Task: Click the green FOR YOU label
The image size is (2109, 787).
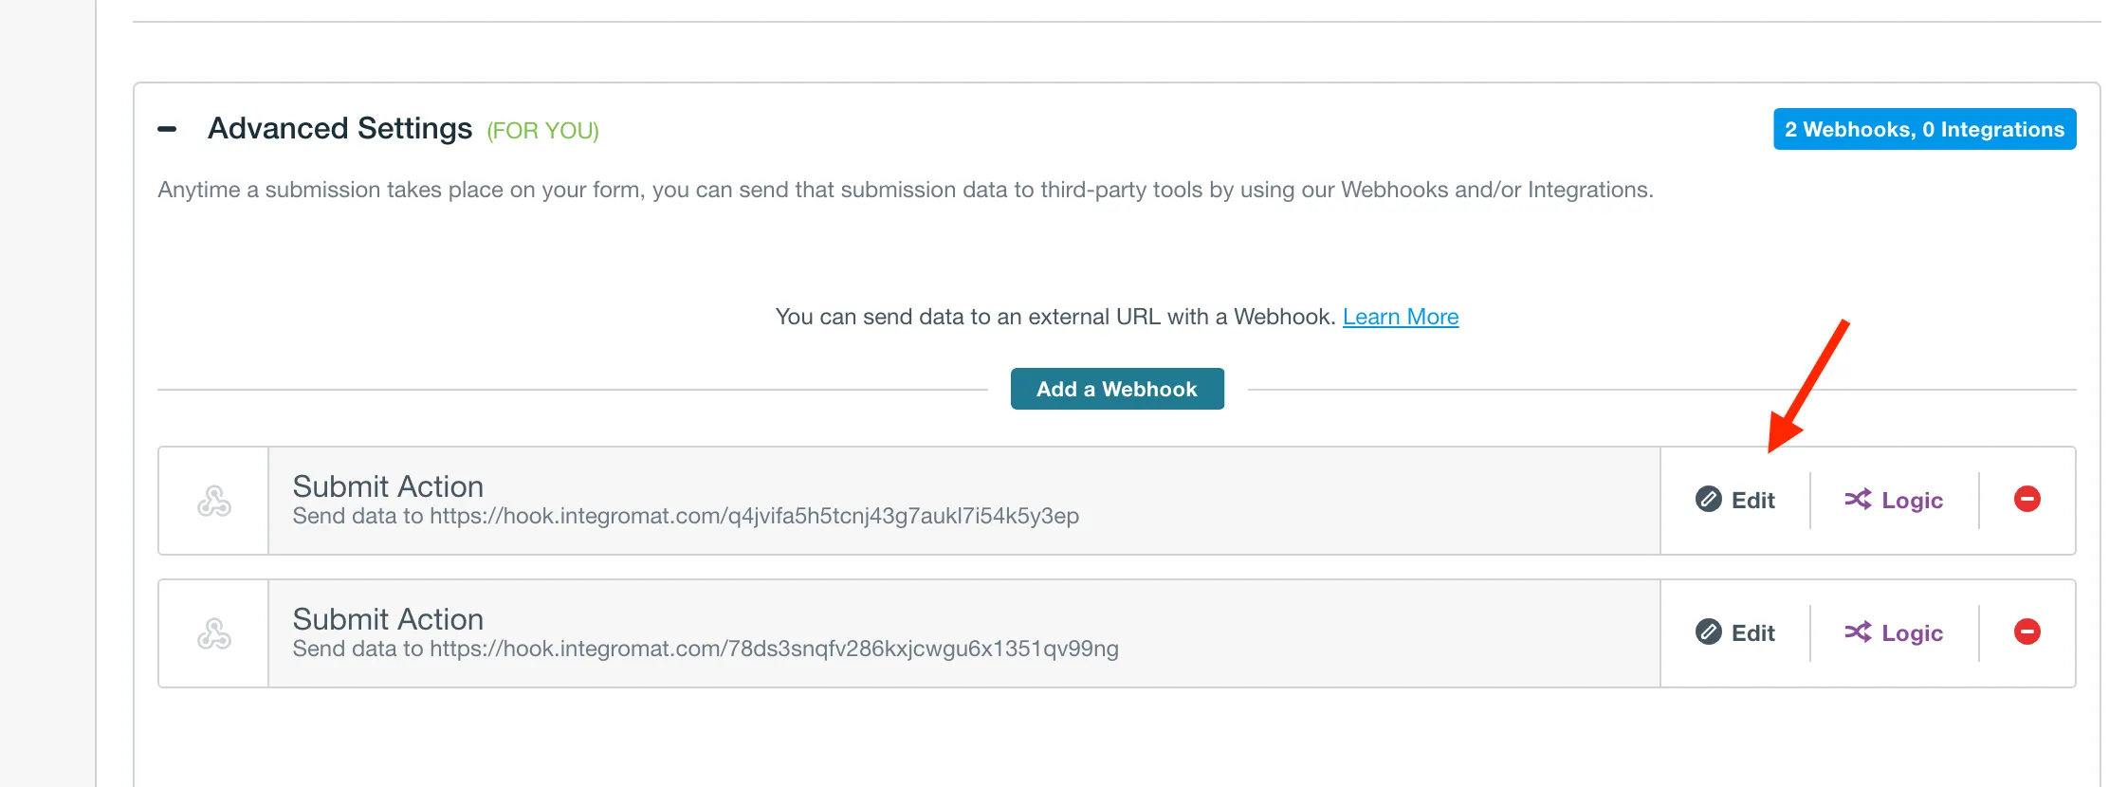Action: (542, 131)
